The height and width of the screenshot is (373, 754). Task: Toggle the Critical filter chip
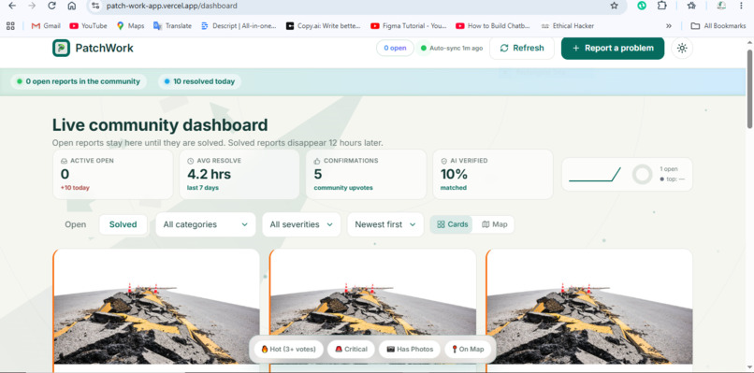[x=351, y=350]
